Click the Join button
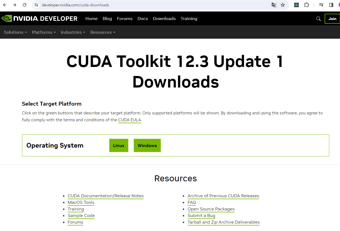Screen dimensions: 340x231 click(x=332, y=19)
